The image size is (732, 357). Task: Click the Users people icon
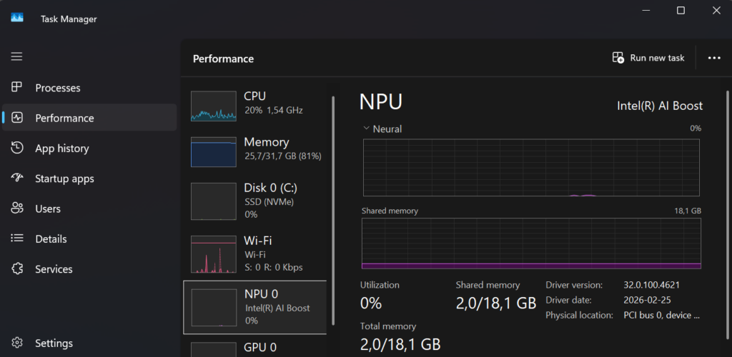[17, 208]
